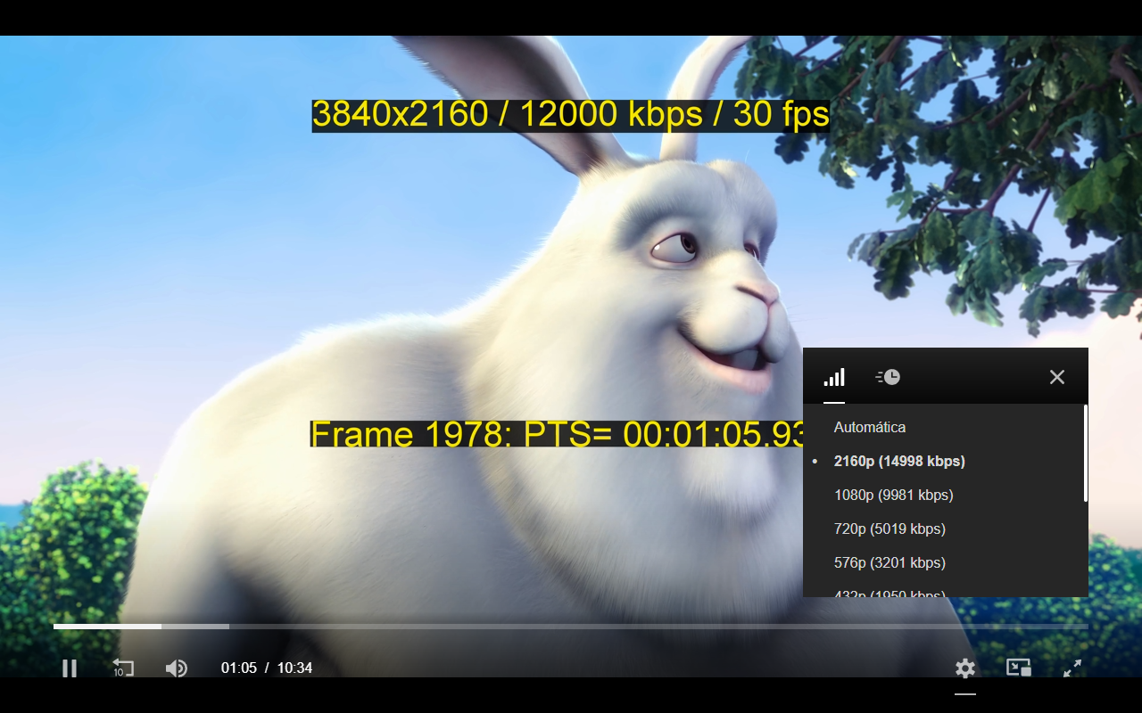Enable picture-in-picture mode
Viewport: 1142px width, 713px height.
(1019, 668)
